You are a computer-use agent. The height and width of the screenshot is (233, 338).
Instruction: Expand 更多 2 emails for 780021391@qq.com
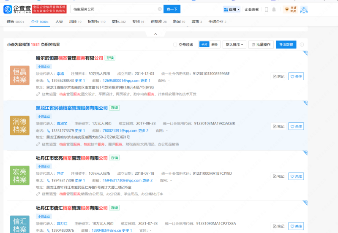143,130
